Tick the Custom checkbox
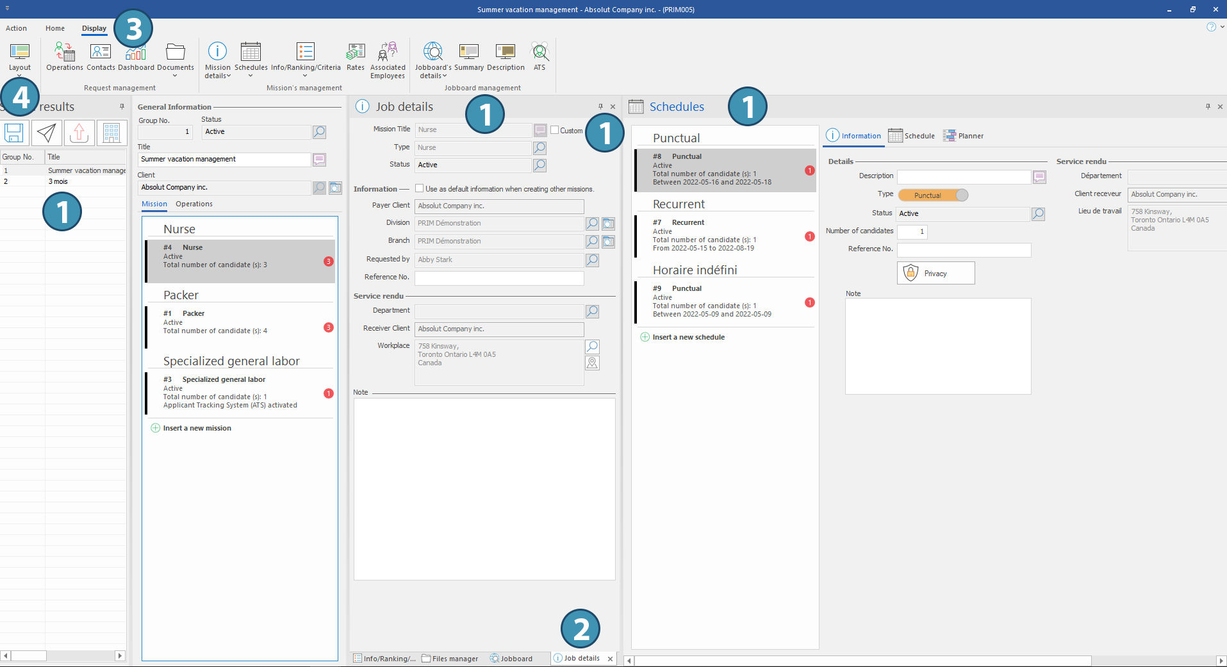Viewport: 1227px width, 667px height. [555, 130]
